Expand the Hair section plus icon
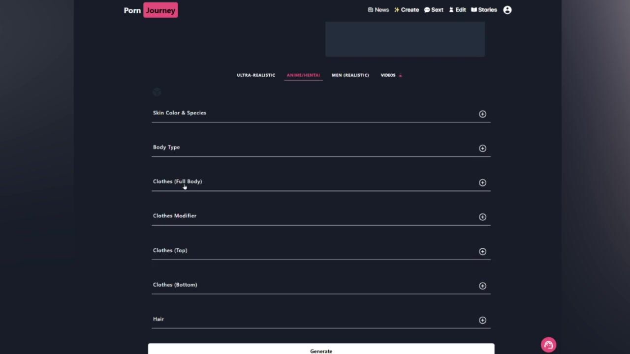The width and height of the screenshot is (630, 354). click(482, 320)
